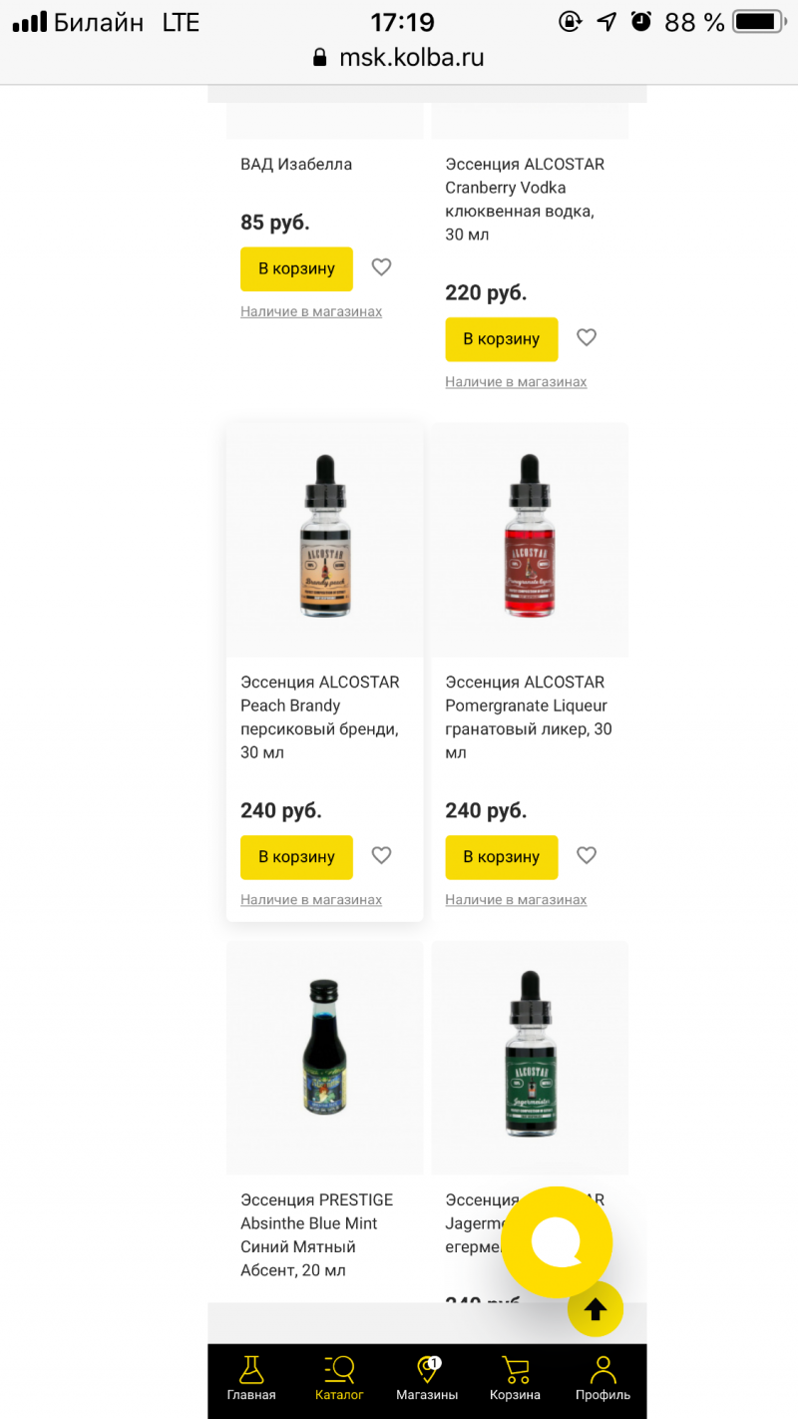Favorite Pomegranate Liqueur essence heart

pos(587,855)
